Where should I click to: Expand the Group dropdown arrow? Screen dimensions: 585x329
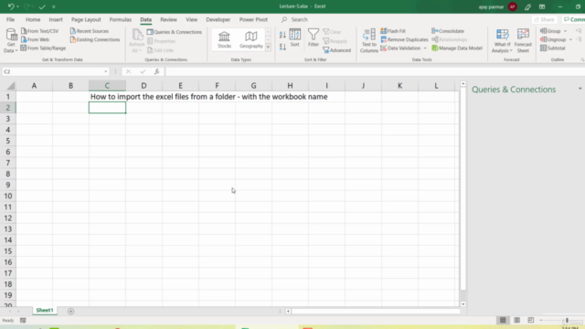[565, 31]
